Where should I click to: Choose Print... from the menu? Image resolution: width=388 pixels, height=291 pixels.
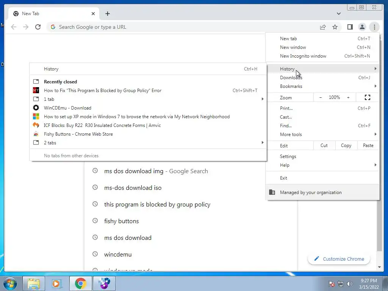coord(322,108)
